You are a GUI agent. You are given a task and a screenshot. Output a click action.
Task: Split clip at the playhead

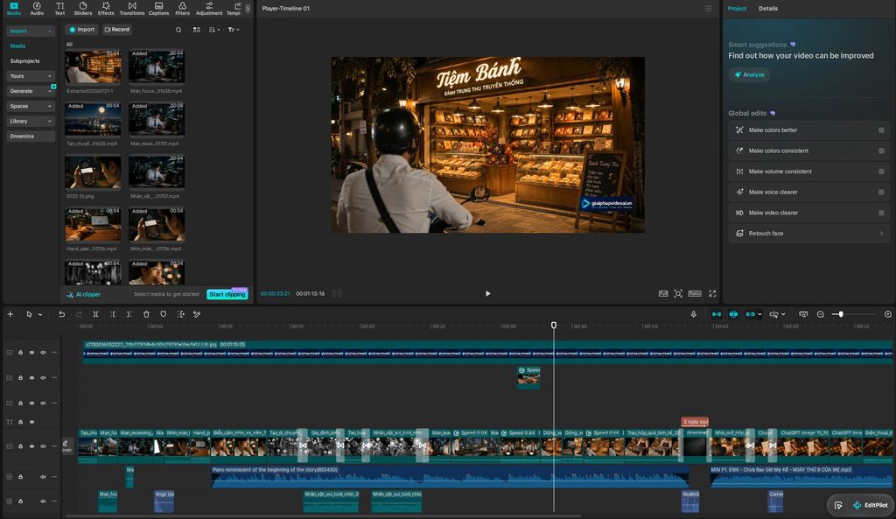click(95, 314)
